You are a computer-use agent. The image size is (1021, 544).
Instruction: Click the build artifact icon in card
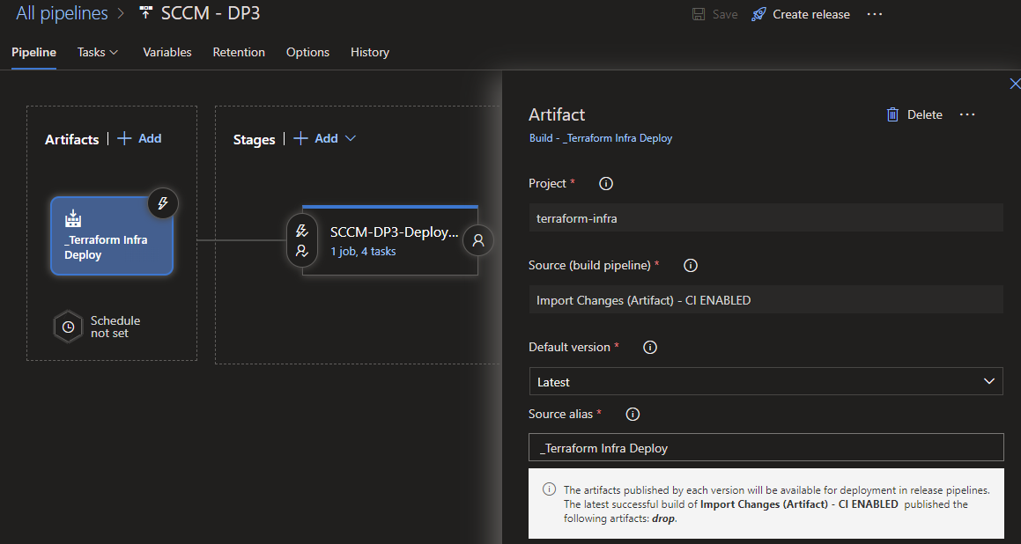(x=73, y=218)
